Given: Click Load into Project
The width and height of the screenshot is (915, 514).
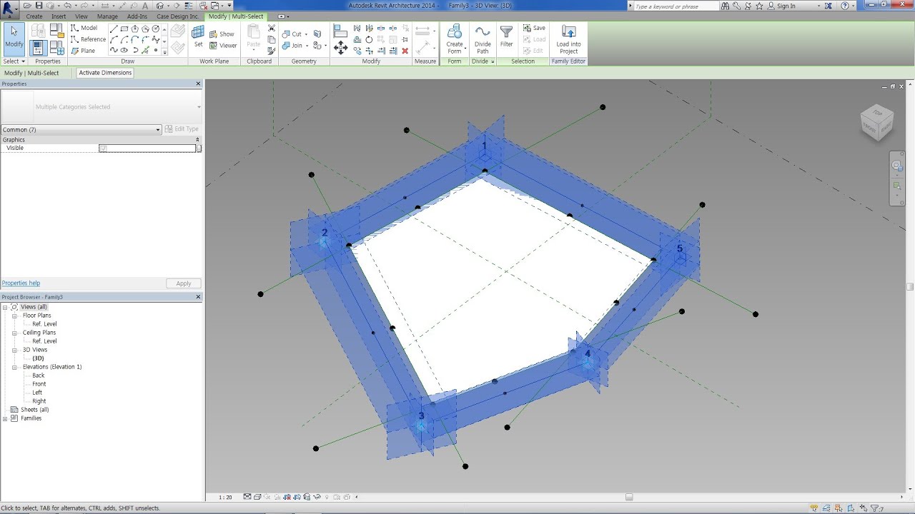Looking at the screenshot, I should [x=569, y=39].
